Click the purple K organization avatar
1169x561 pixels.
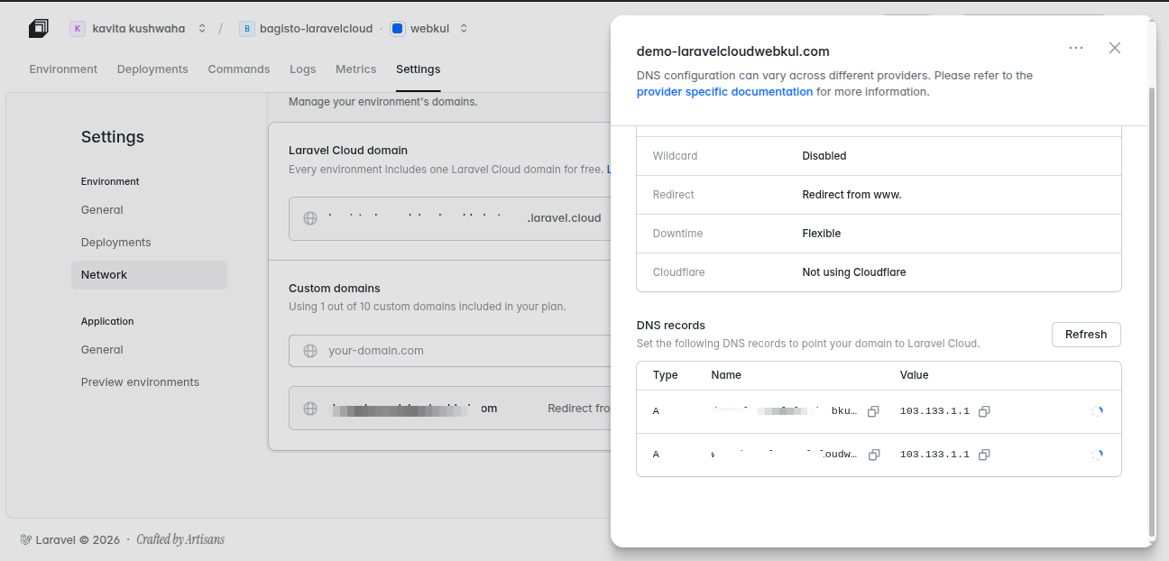pyautogui.click(x=78, y=29)
